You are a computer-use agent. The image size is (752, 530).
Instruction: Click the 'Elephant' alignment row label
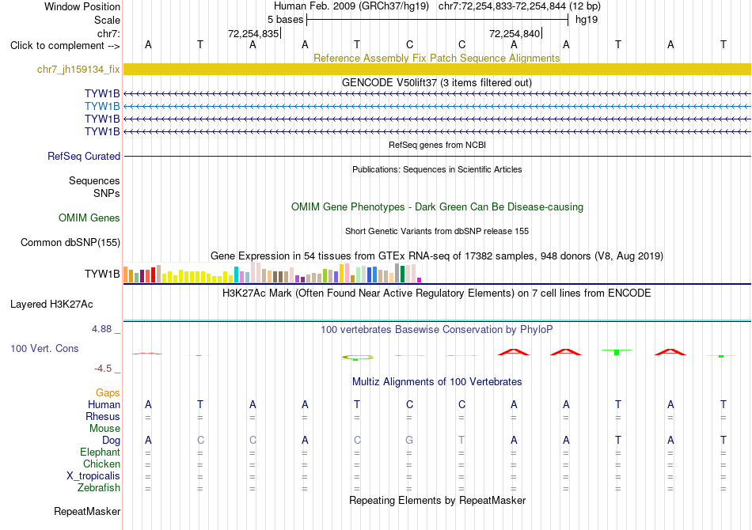(x=100, y=452)
